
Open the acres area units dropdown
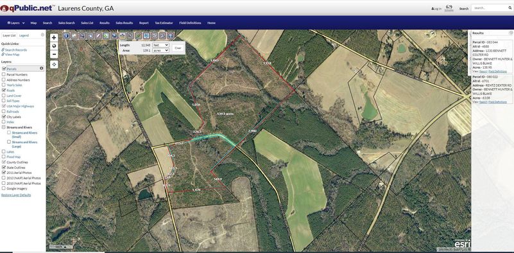[160, 51]
